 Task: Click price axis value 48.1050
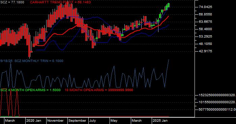205,44
